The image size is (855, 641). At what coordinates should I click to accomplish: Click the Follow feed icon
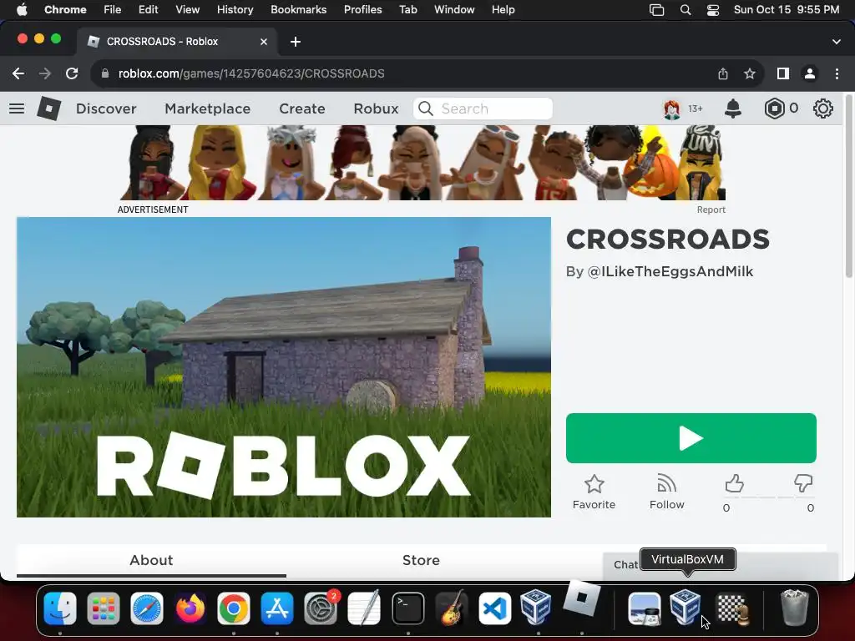pyautogui.click(x=666, y=484)
